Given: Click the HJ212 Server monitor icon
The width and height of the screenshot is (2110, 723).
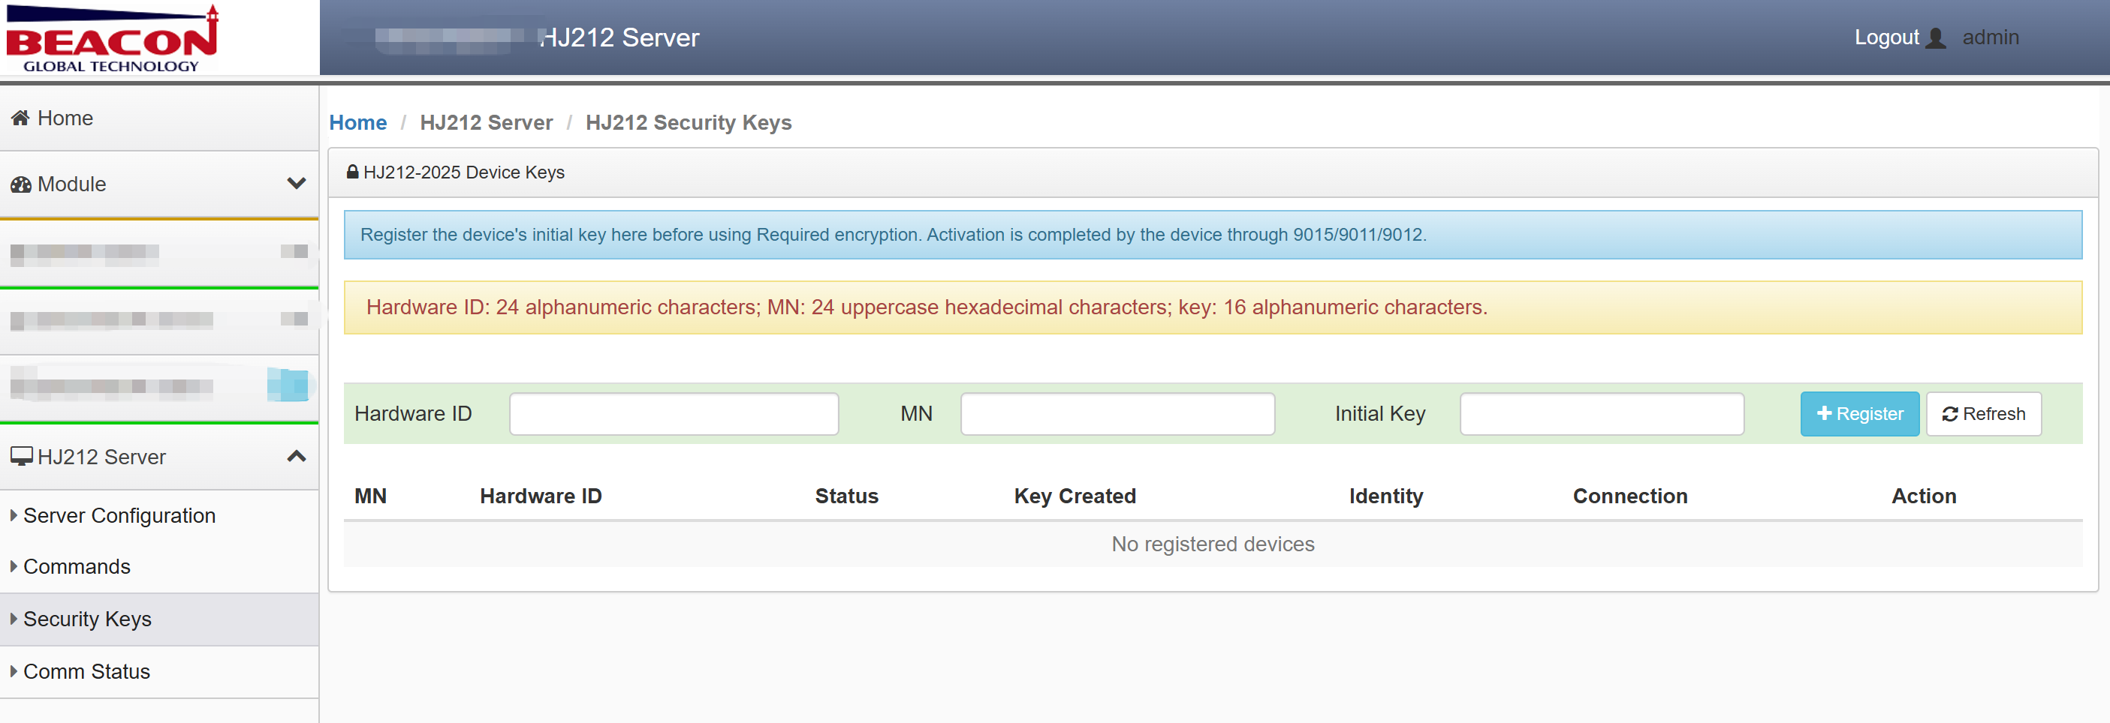Looking at the screenshot, I should point(21,456).
